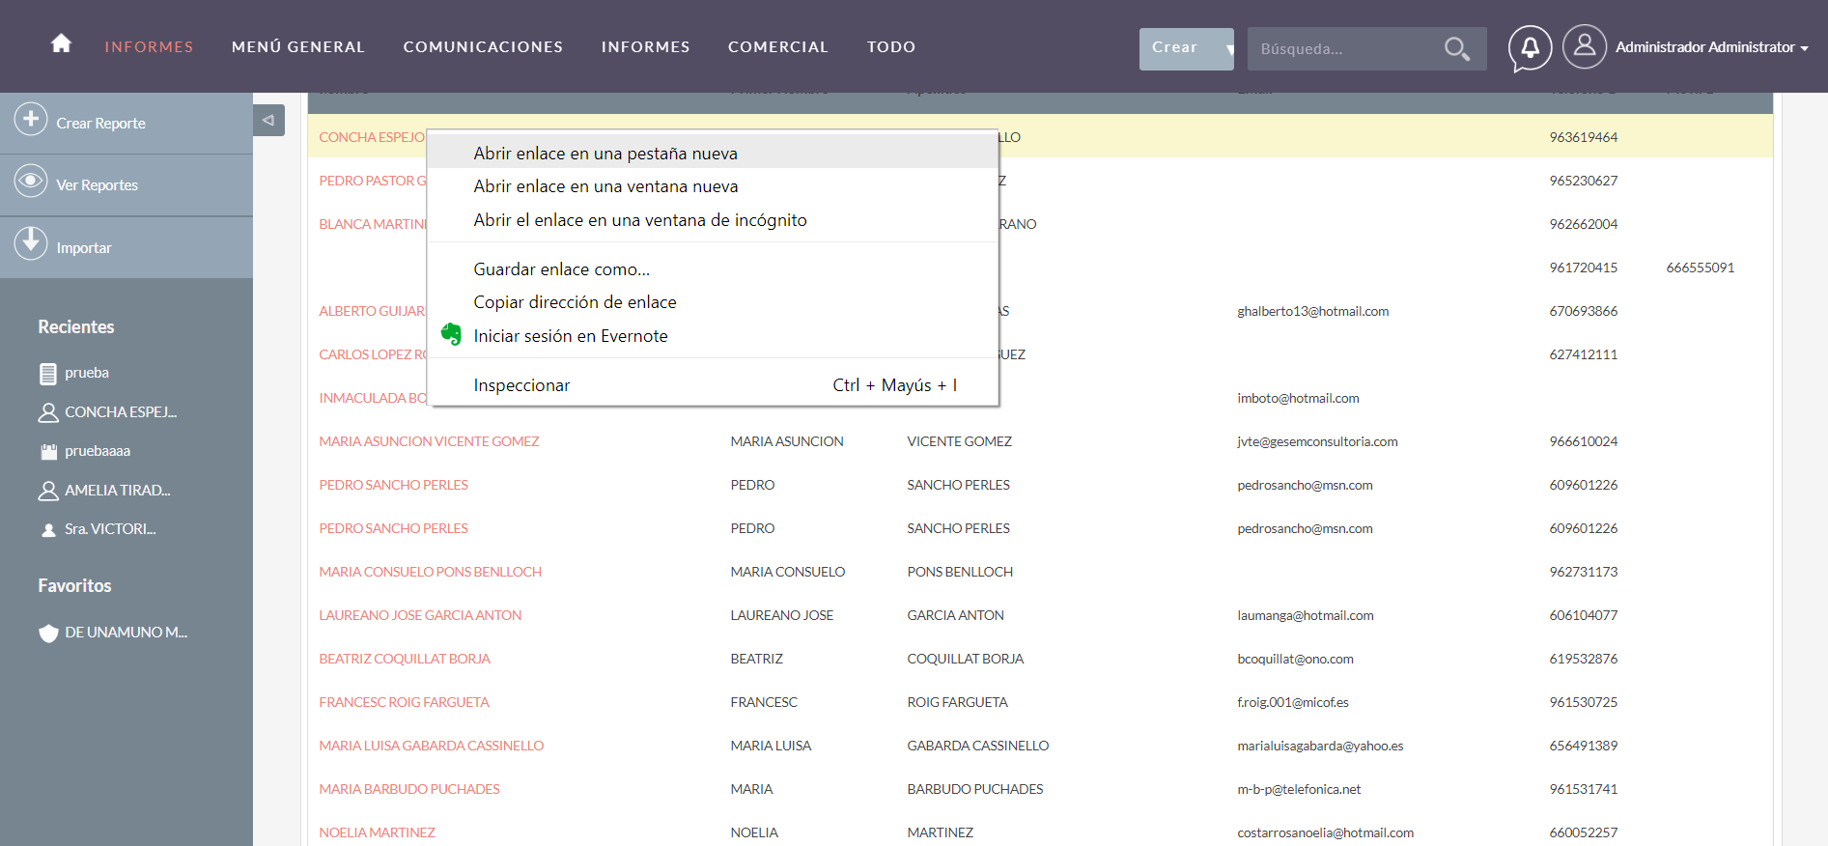
Task: Open TODO menu
Action: click(891, 46)
